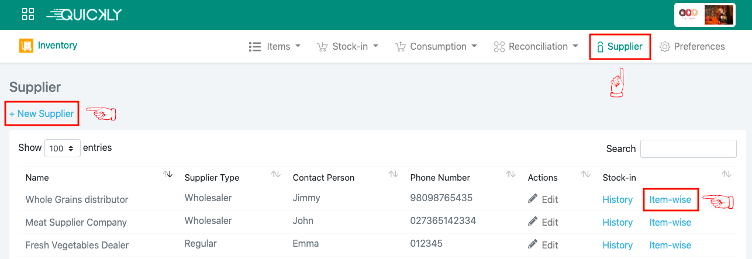The height and width of the screenshot is (259, 752).
Task: Open the Reconciliation menu
Action: tap(536, 47)
